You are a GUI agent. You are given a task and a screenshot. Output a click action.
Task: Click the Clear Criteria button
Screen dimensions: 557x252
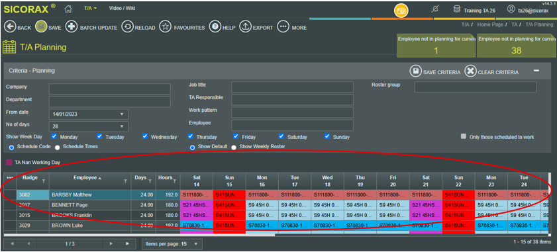491,71
